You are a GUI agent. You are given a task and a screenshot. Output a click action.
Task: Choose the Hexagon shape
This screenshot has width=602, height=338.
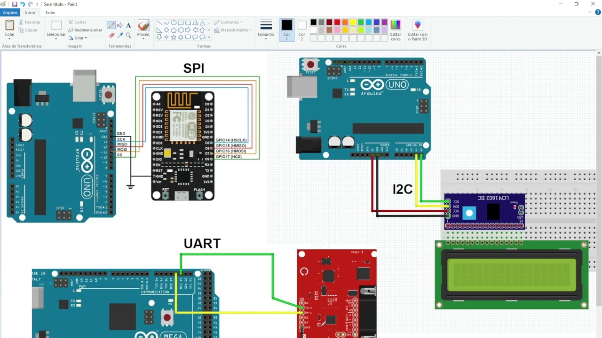181,30
